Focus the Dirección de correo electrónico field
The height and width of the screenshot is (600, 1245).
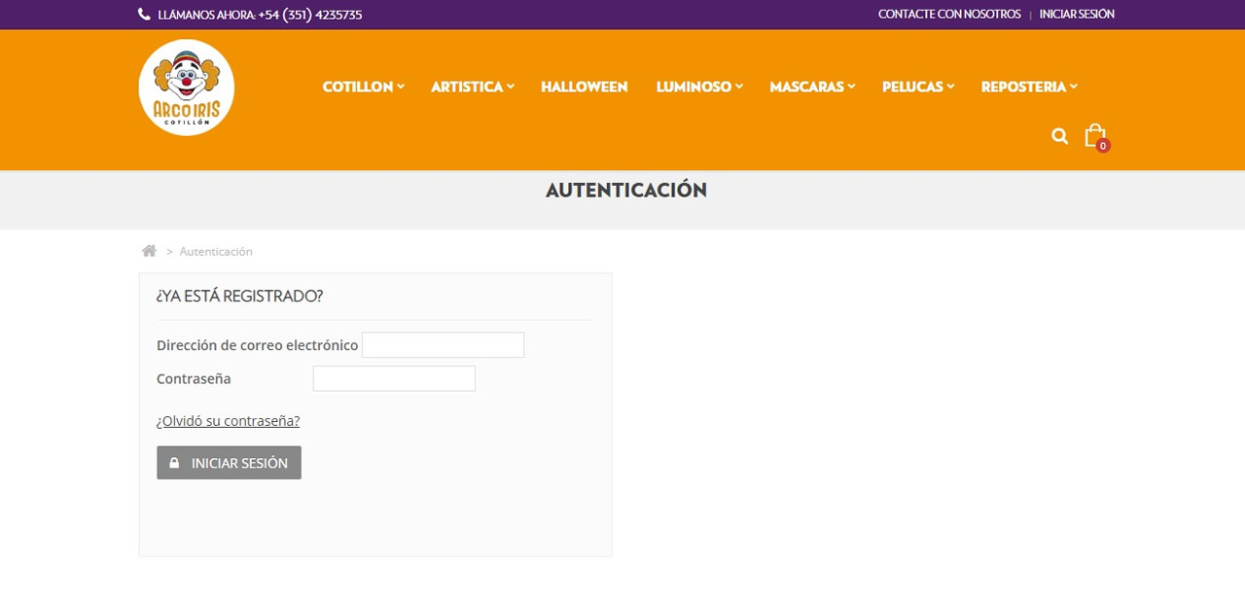point(443,345)
